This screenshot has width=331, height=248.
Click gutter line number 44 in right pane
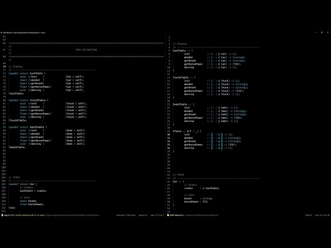[x=169, y=181]
